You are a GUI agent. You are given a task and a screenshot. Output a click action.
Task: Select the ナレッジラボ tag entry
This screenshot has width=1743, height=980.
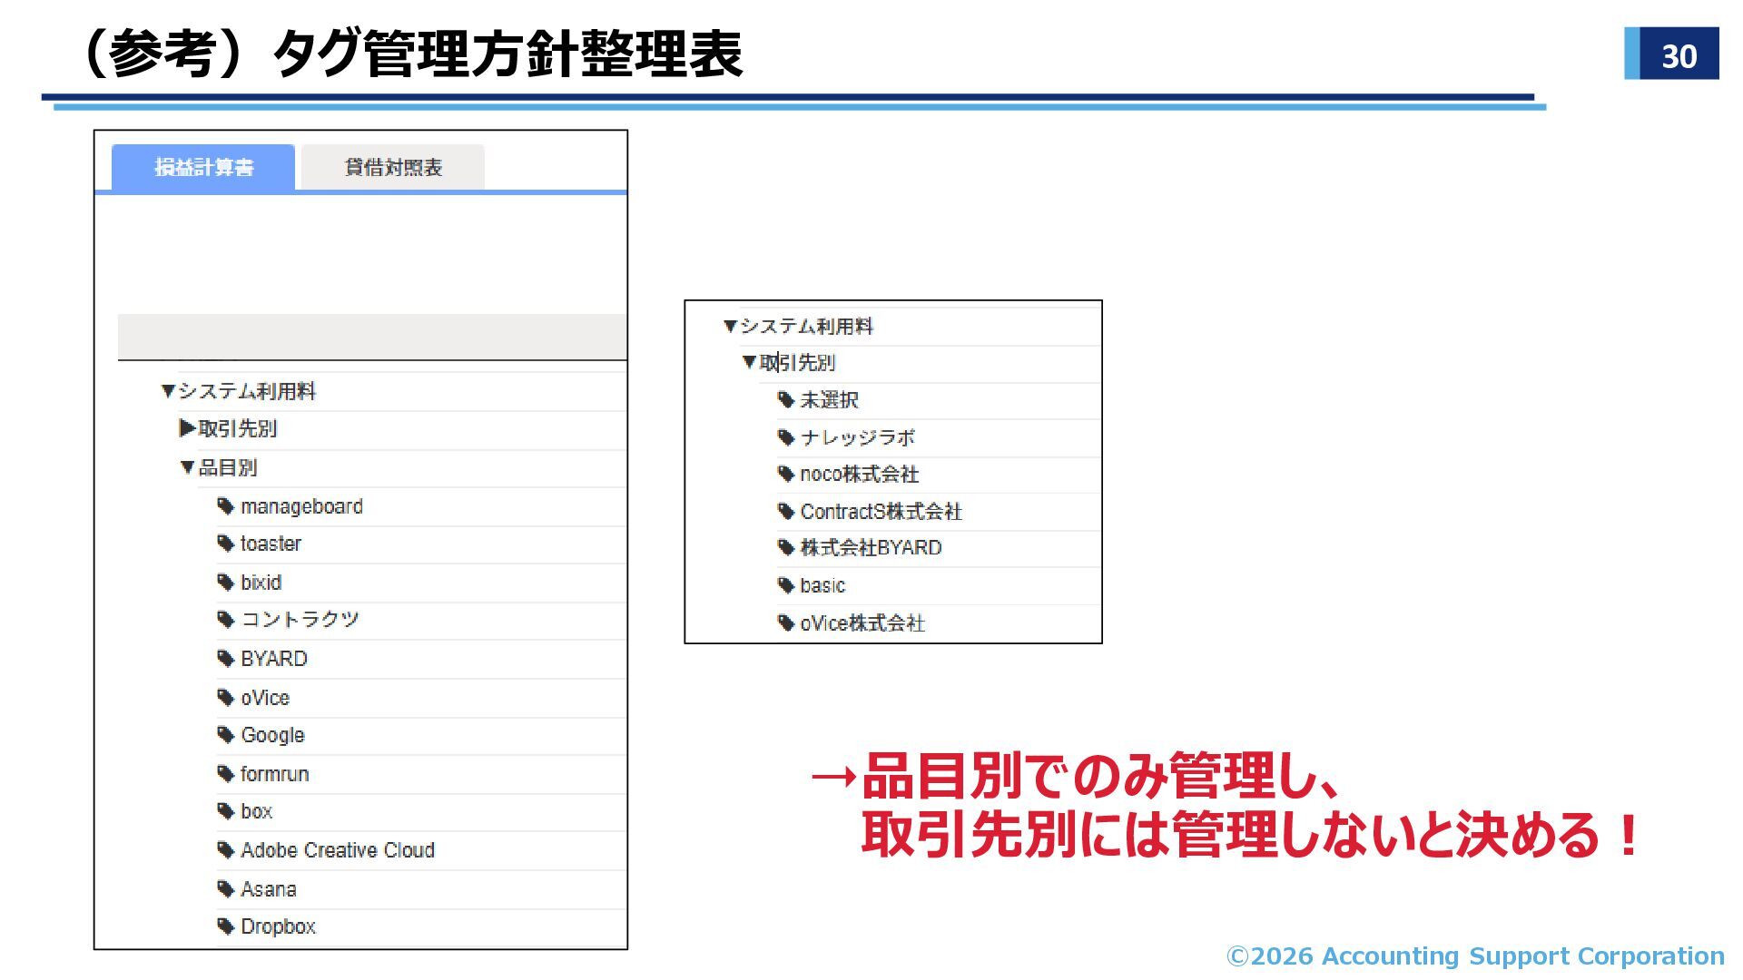(857, 437)
